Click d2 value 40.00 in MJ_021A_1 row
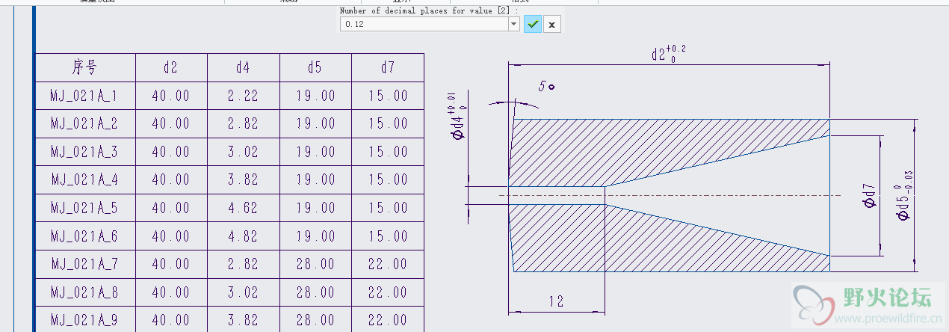949x332 pixels. 171,96
